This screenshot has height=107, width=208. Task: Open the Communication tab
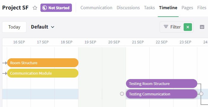click(96, 8)
